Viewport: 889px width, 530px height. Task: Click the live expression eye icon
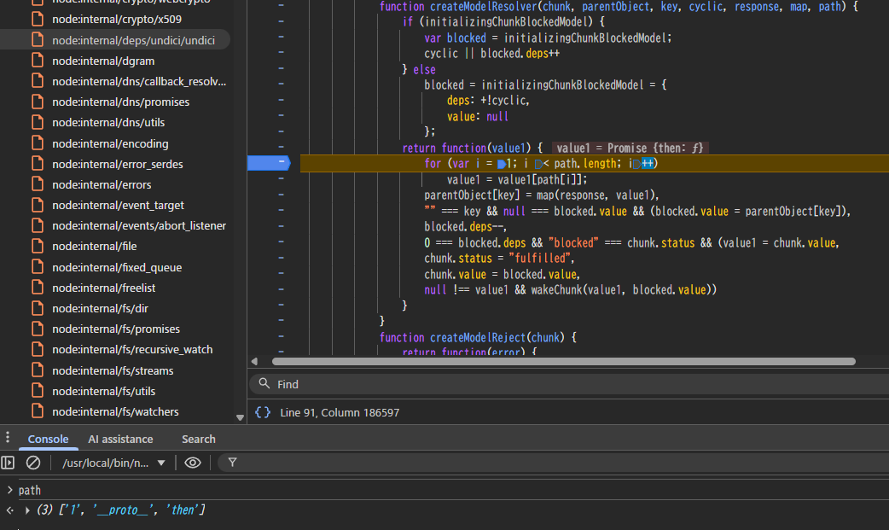[x=193, y=463]
